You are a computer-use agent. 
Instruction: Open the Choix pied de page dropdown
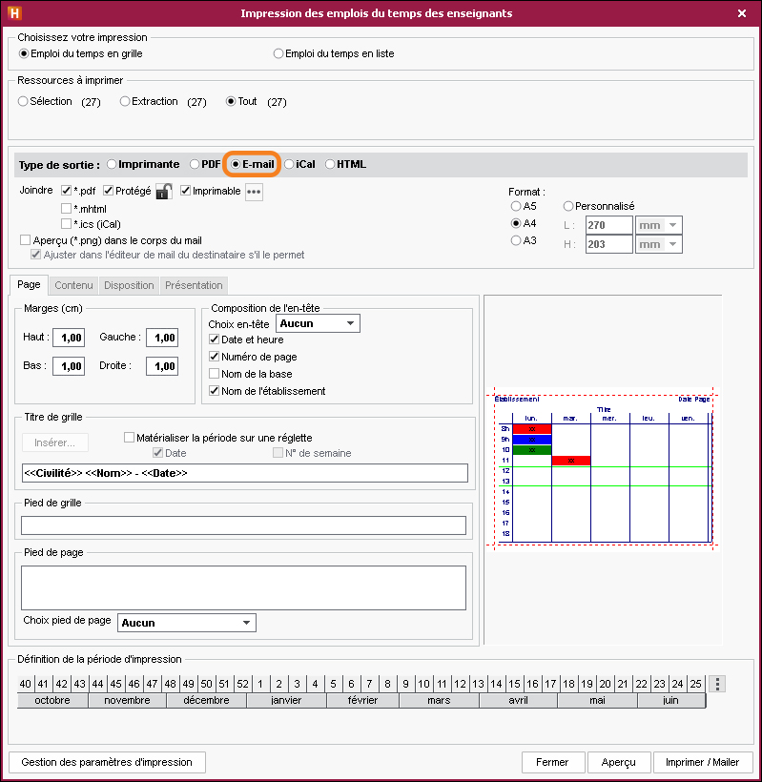[187, 623]
